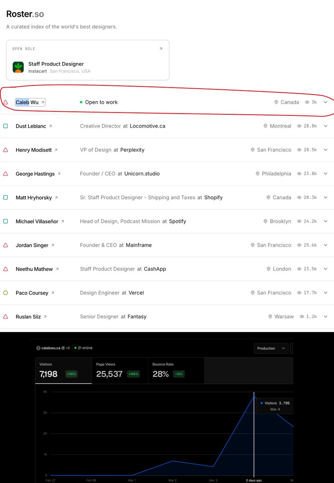The width and height of the screenshot is (334, 483).
Task: Expand the Matt Hryhorsky row chevron
Action: point(326,197)
